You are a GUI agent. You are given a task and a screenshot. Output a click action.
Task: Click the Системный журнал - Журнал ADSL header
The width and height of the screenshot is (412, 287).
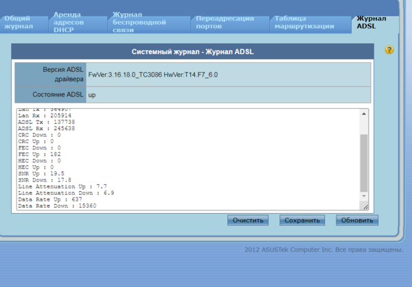point(192,51)
